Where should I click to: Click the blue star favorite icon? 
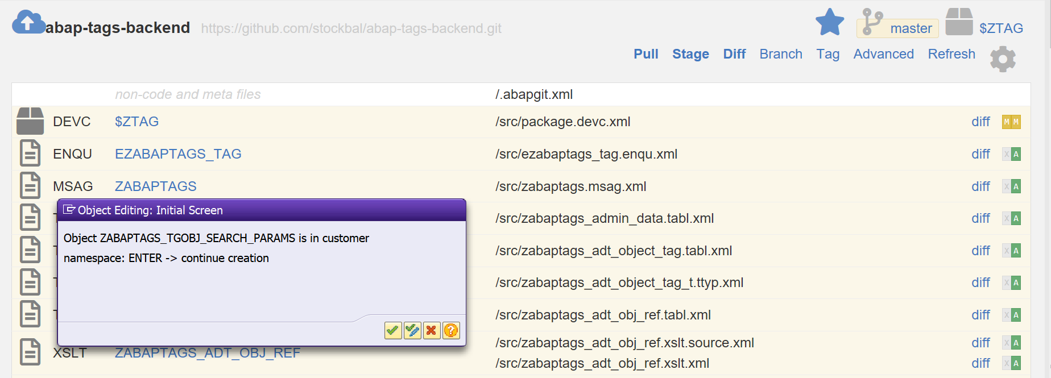(x=830, y=23)
